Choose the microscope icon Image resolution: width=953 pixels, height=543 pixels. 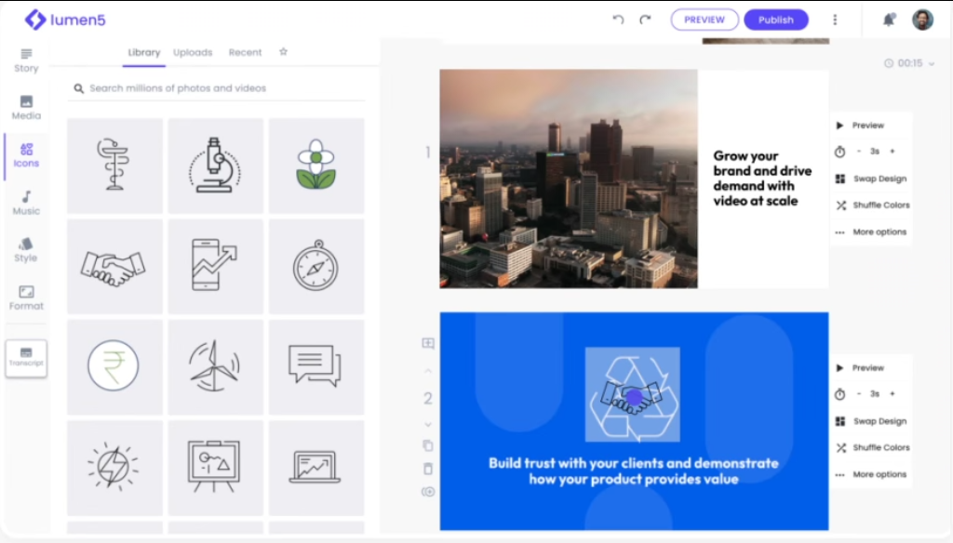coord(216,166)
